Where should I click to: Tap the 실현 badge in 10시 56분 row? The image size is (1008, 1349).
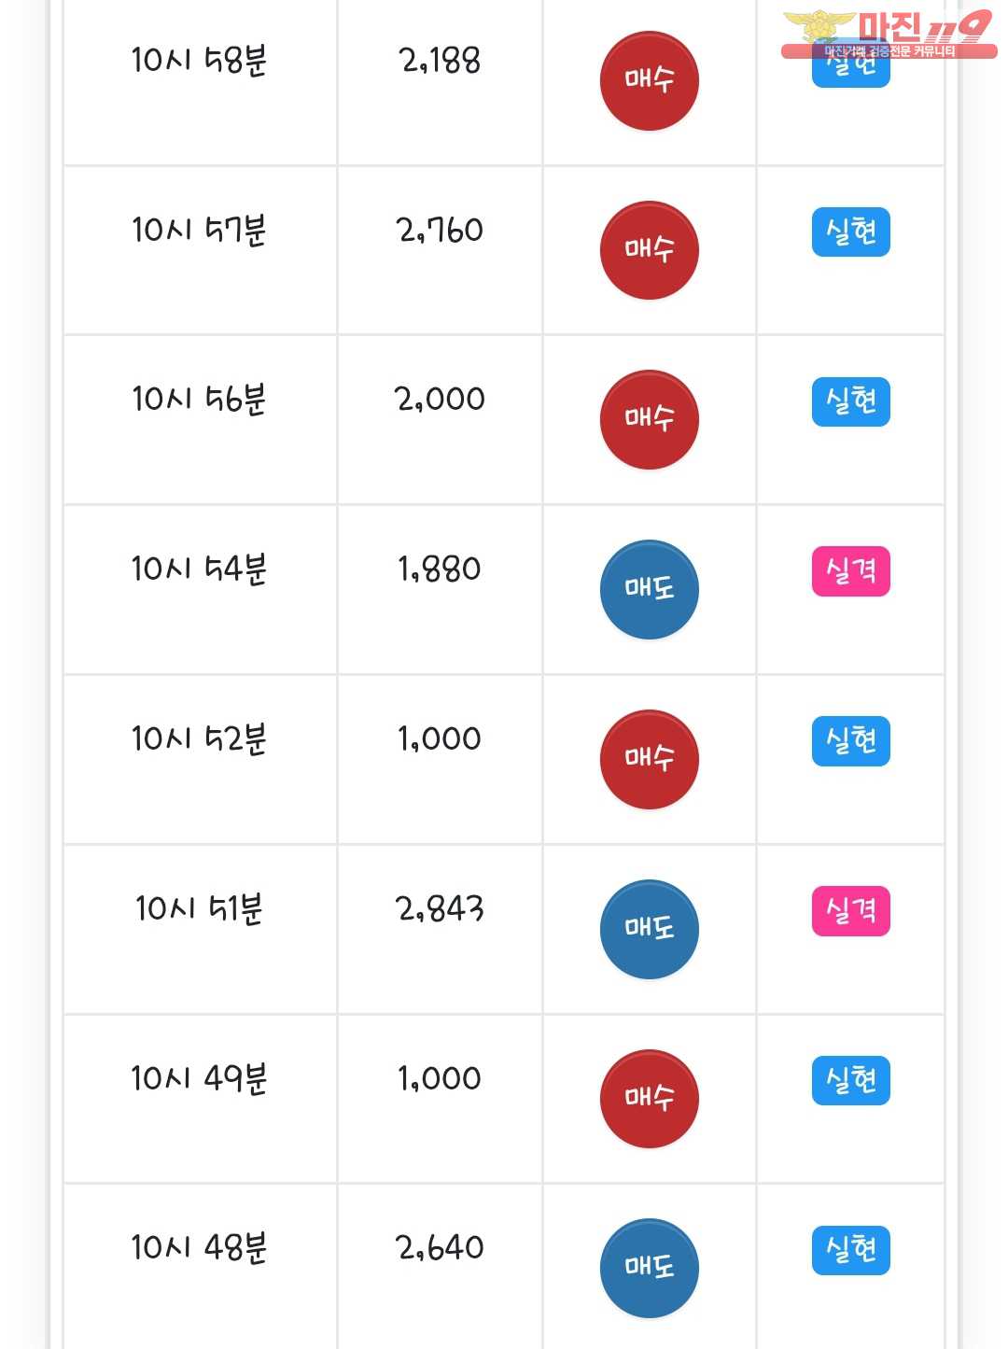click(x=850, y=401)
